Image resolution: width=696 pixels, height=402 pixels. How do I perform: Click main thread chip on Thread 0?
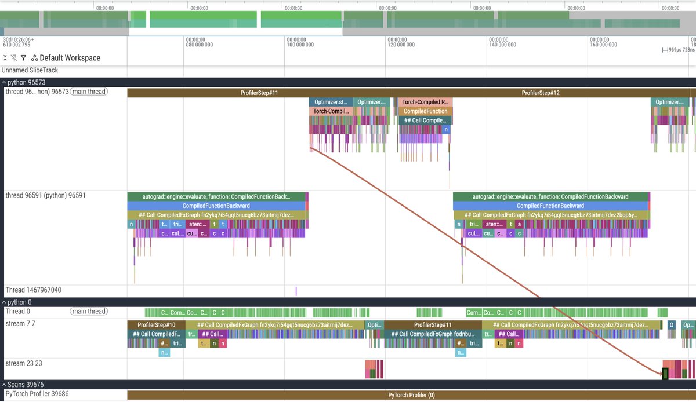point(88,312)
